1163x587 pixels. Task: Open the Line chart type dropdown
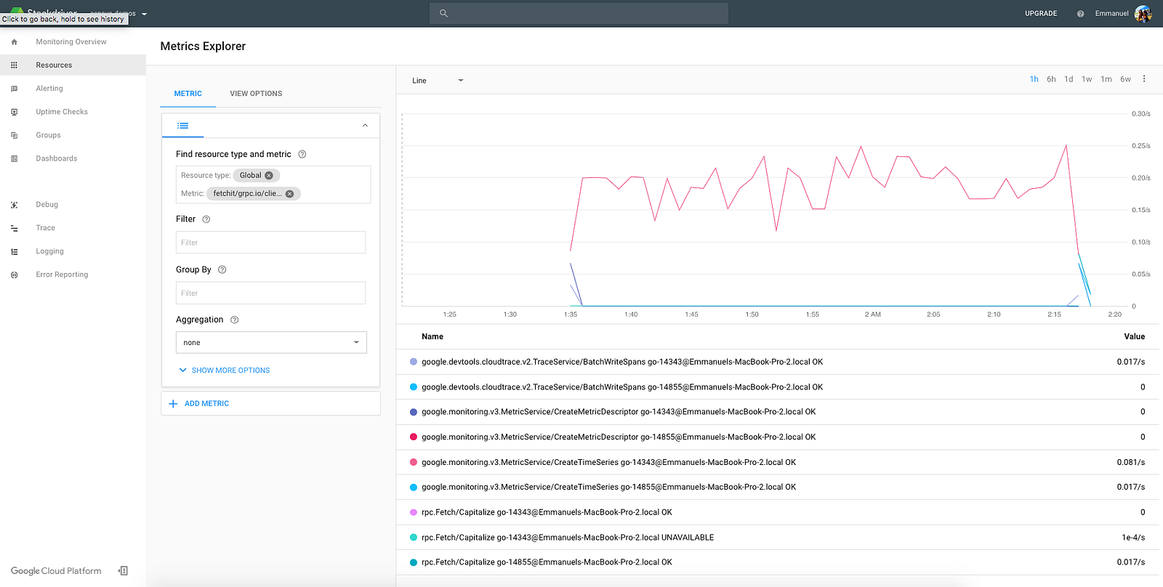(x=438, y=81)
